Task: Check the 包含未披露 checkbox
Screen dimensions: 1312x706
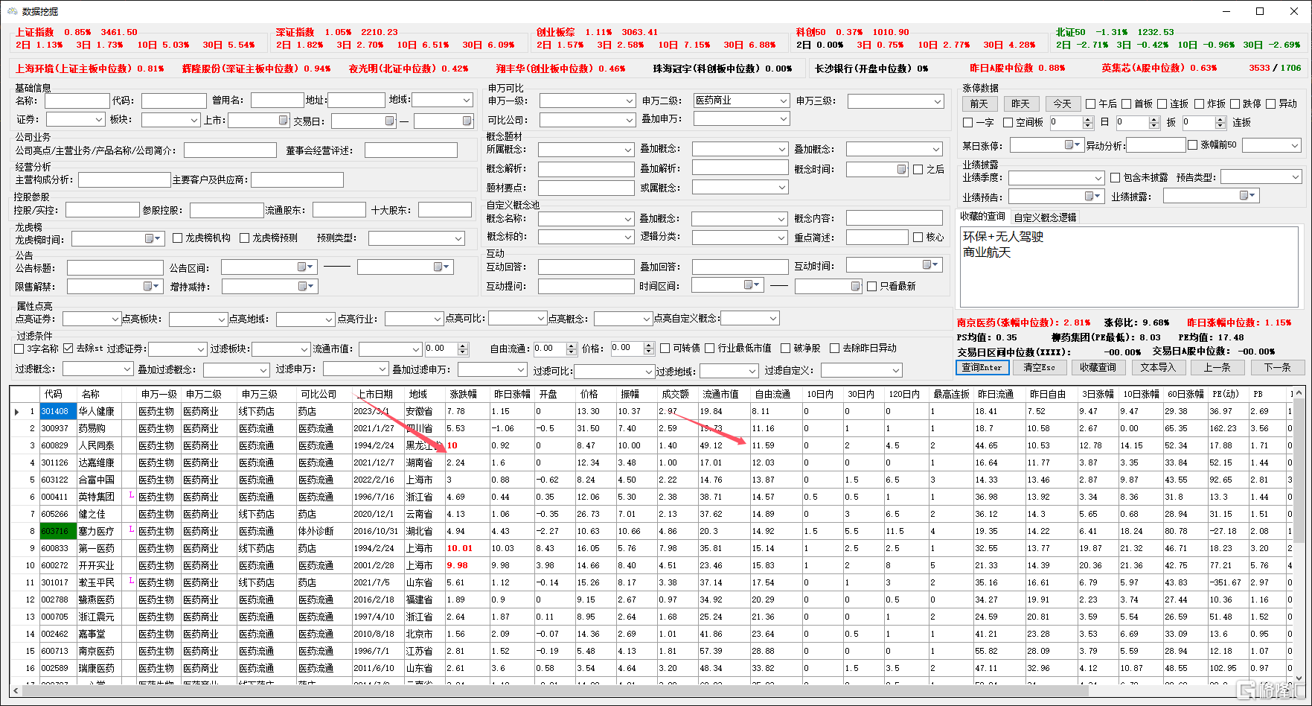Action: pos(1116,177)
